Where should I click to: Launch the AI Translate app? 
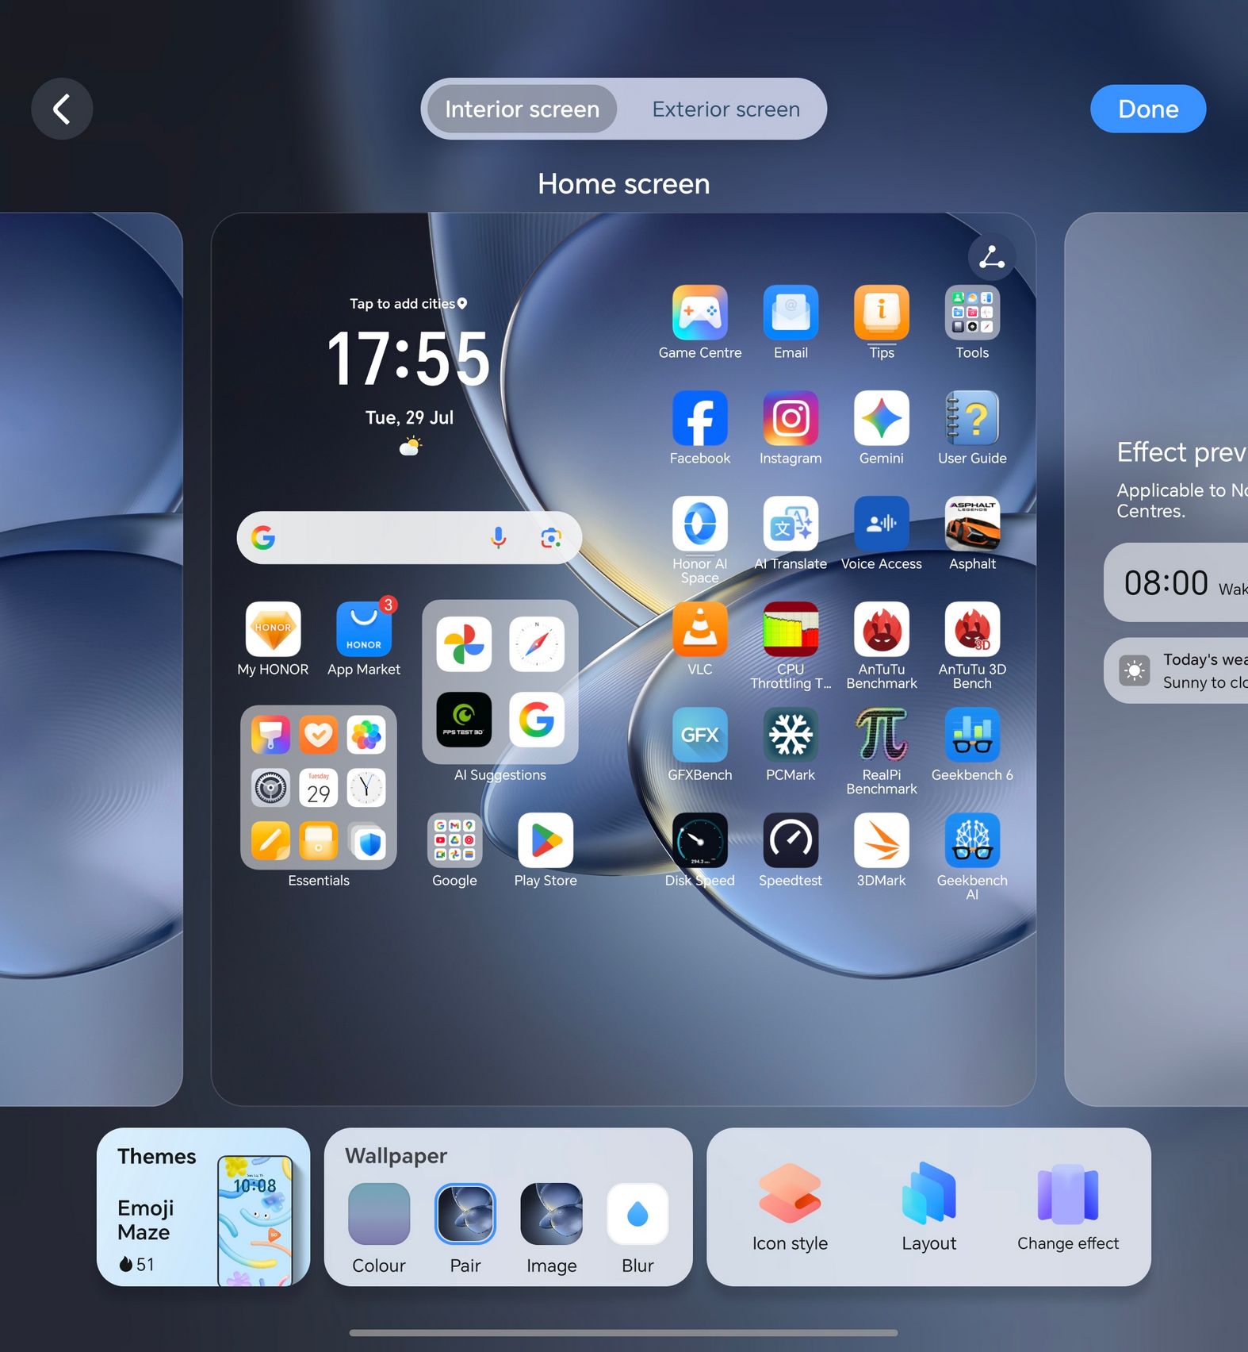tap(791, 524)
